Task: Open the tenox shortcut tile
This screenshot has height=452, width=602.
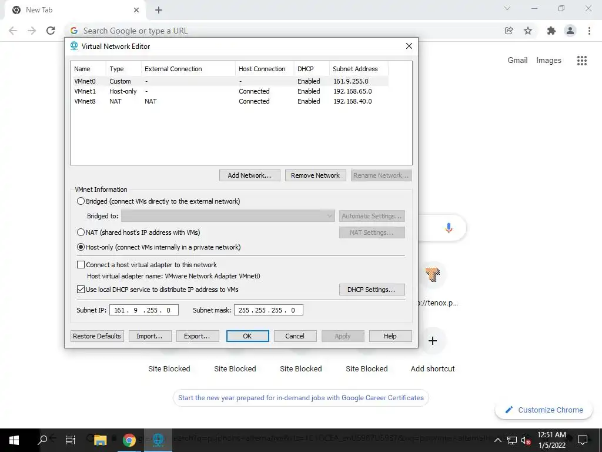Action: pos(433,274)
